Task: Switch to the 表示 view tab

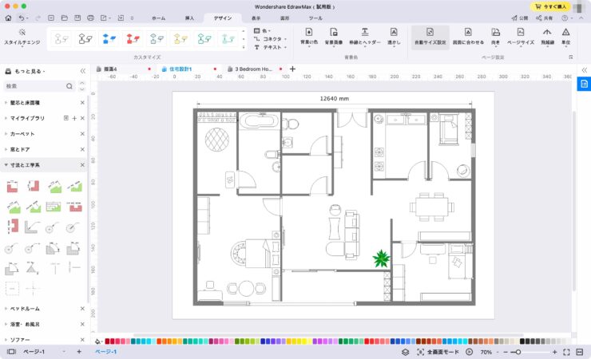Action: tap(256, 18)
